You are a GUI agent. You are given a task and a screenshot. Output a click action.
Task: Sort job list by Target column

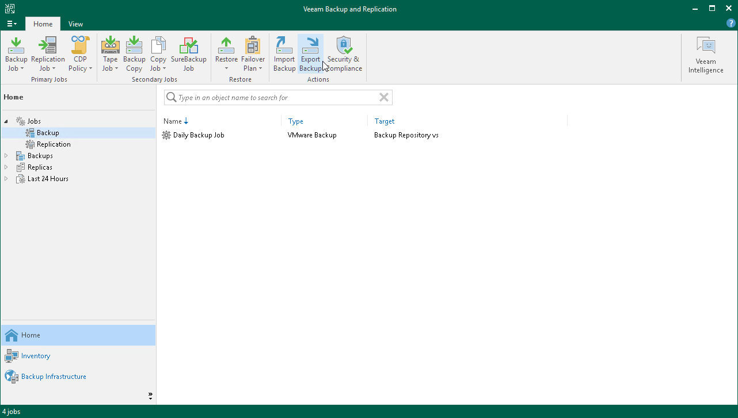[385, 121]
